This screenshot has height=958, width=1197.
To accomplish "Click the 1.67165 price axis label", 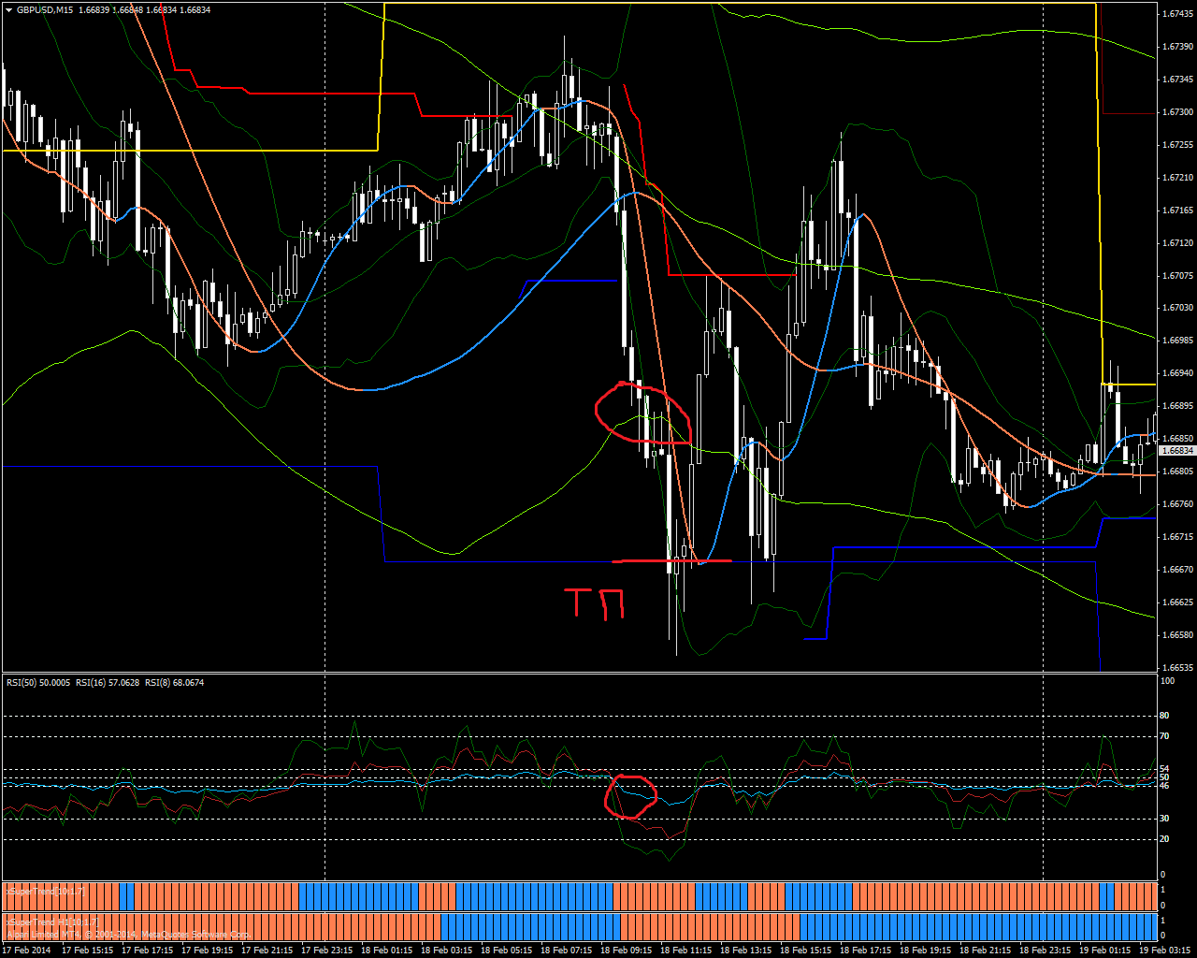I will (1176, 210).
